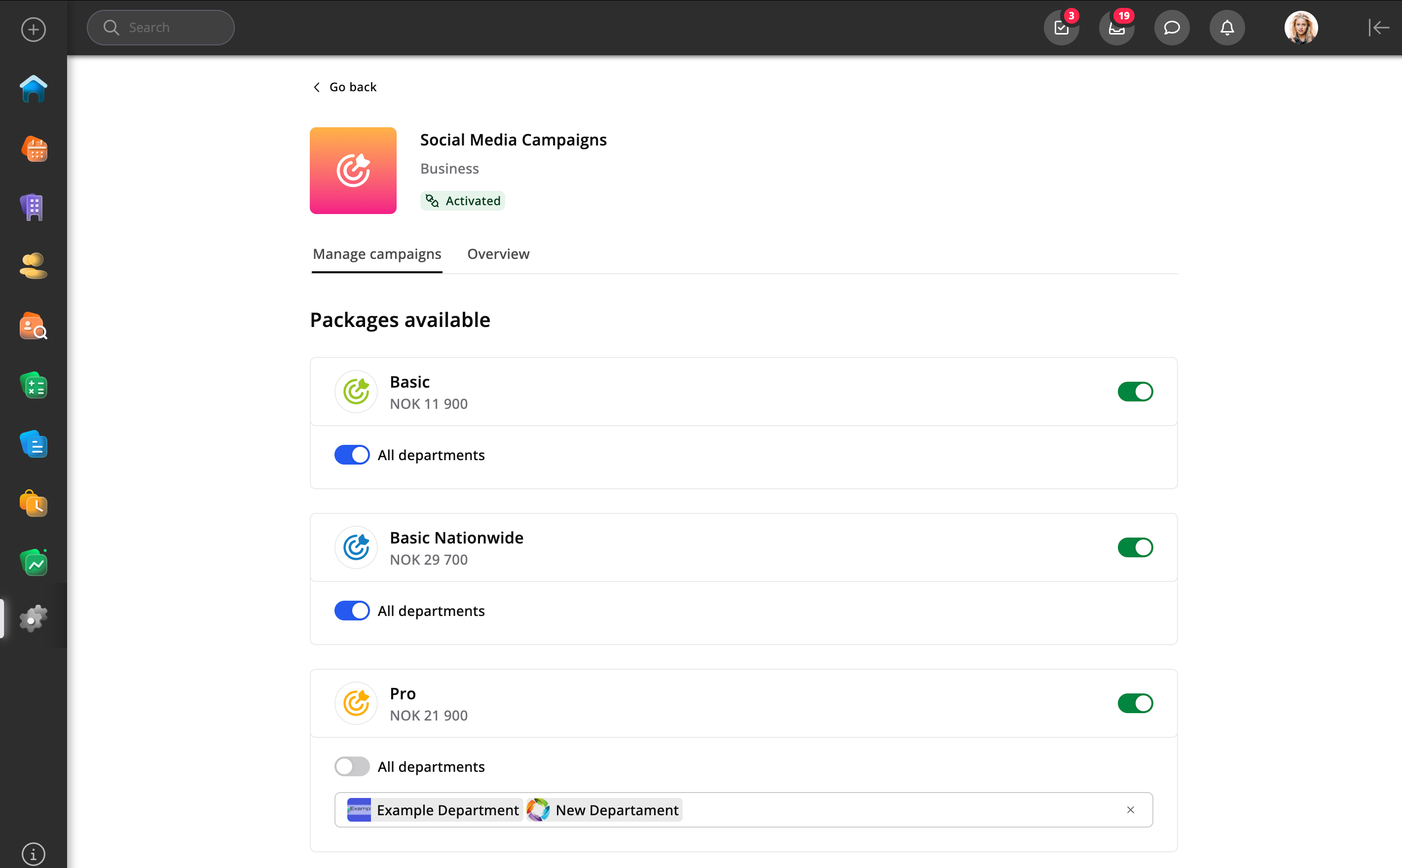Screen dimensions: 1402x868
Task: Enable All departments toggle for Pro
Action: point(352,766)
